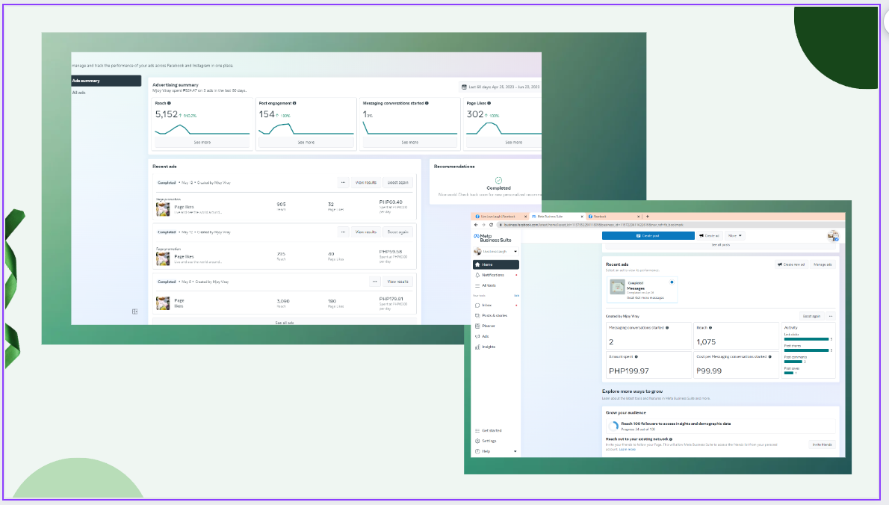Click Create new ad button
The height and width of the screenshot is (505, 889).
coord(791,264)
